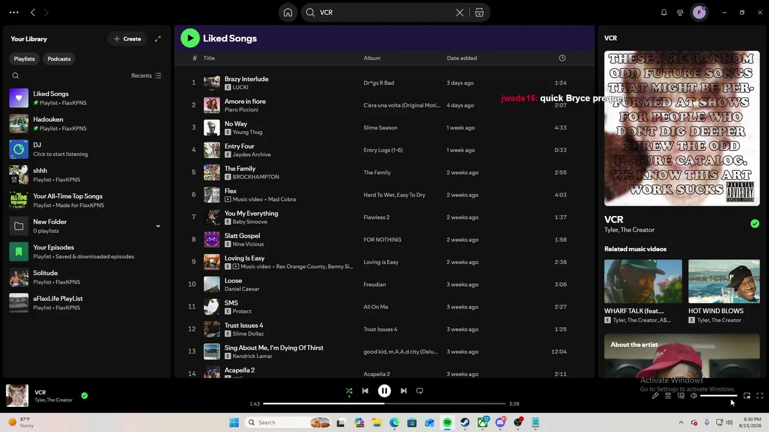Go back with the left arrow

pyautogui.click(x=33, y=12)
